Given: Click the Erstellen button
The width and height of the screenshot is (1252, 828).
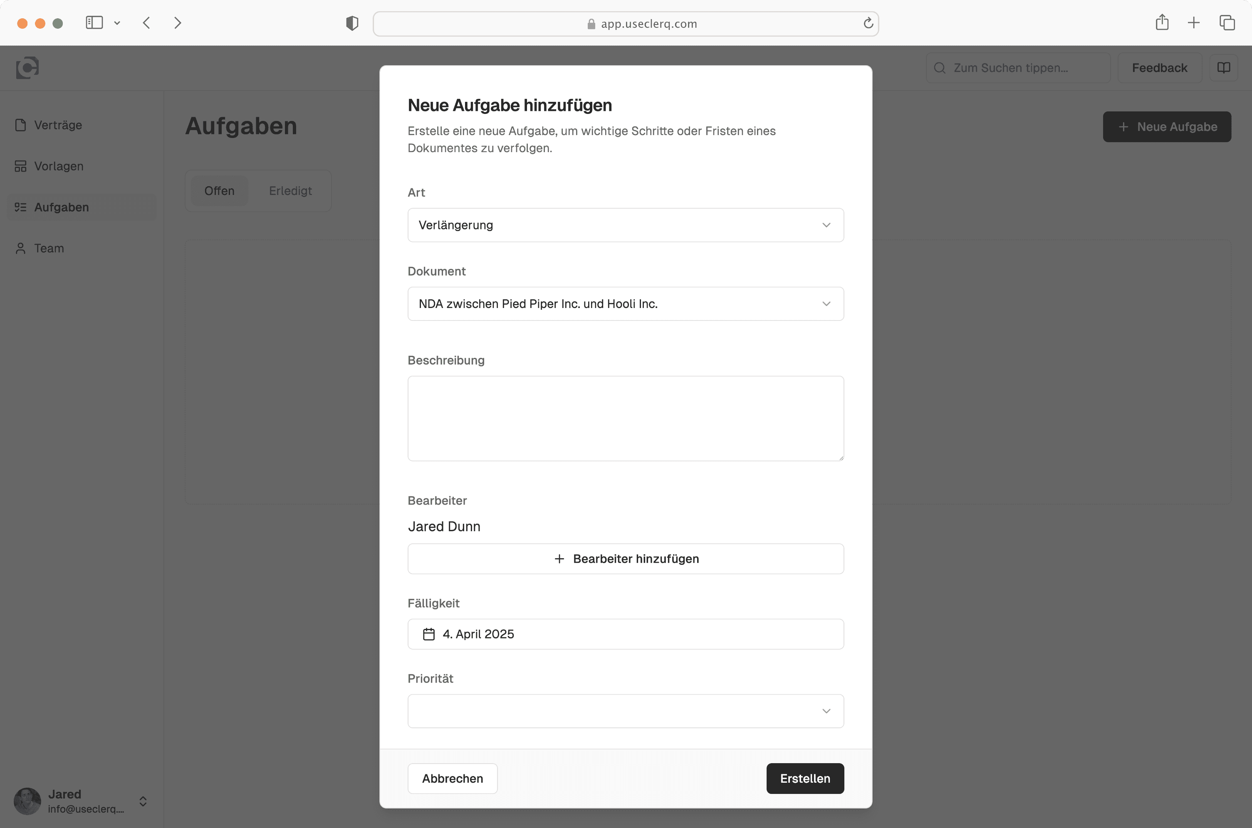Looking at the screenshot, I should [x=805, y=779].
